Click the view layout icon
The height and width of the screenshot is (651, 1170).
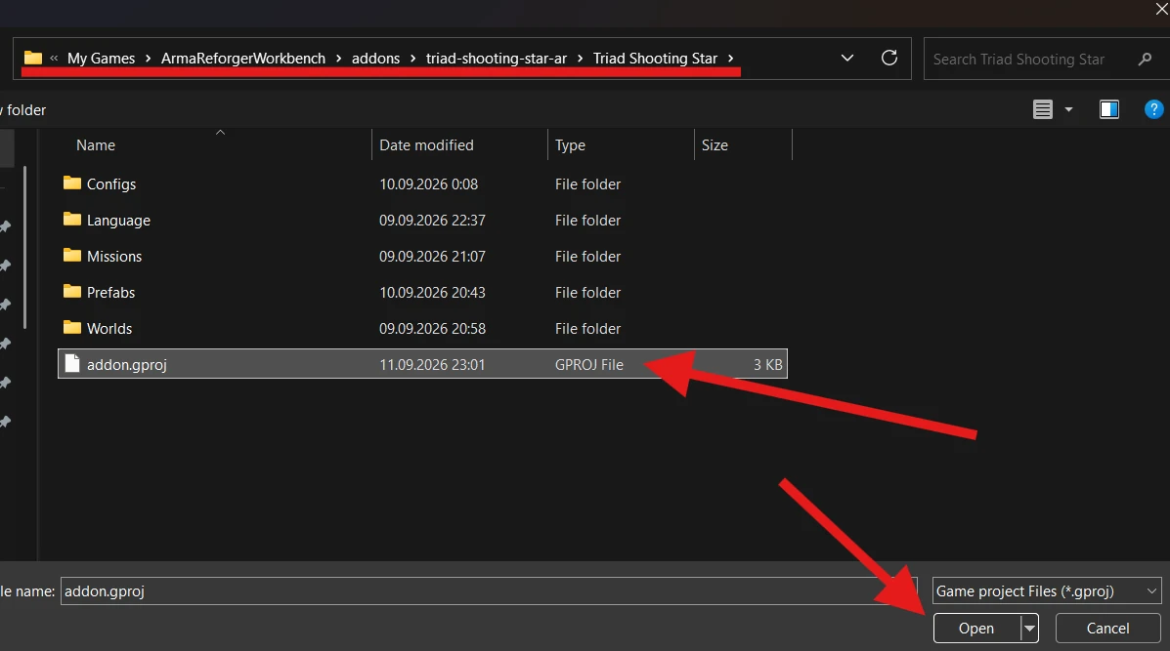(1042, 109)
